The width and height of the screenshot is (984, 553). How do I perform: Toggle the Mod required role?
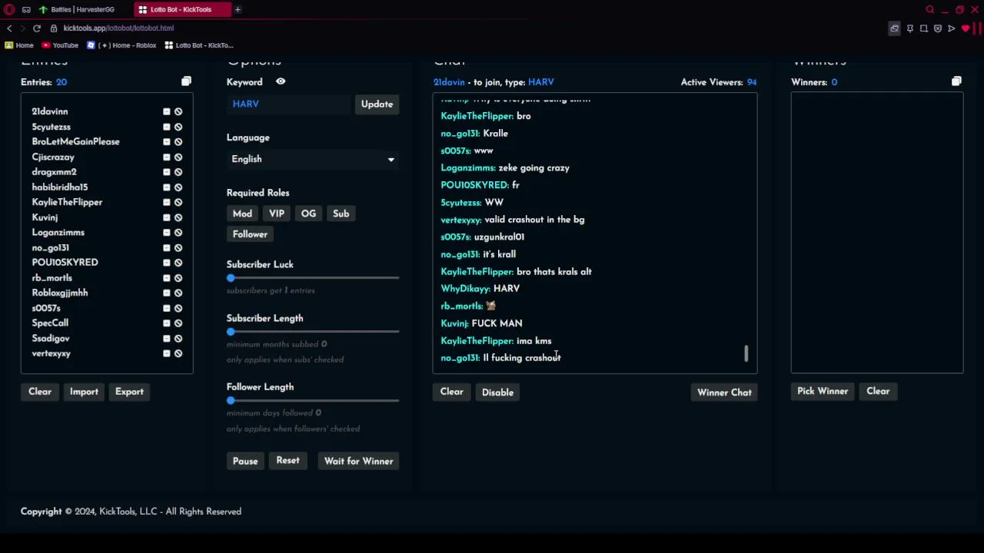[242, 214]
